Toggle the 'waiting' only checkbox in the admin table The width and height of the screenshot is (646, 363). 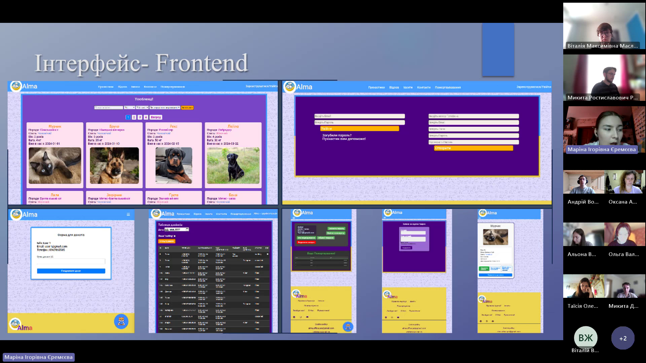[x=175, y=236]
